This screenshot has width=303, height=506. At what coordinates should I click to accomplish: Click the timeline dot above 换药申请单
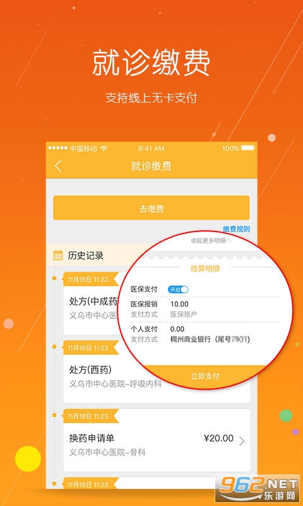(x=54, y=415)
